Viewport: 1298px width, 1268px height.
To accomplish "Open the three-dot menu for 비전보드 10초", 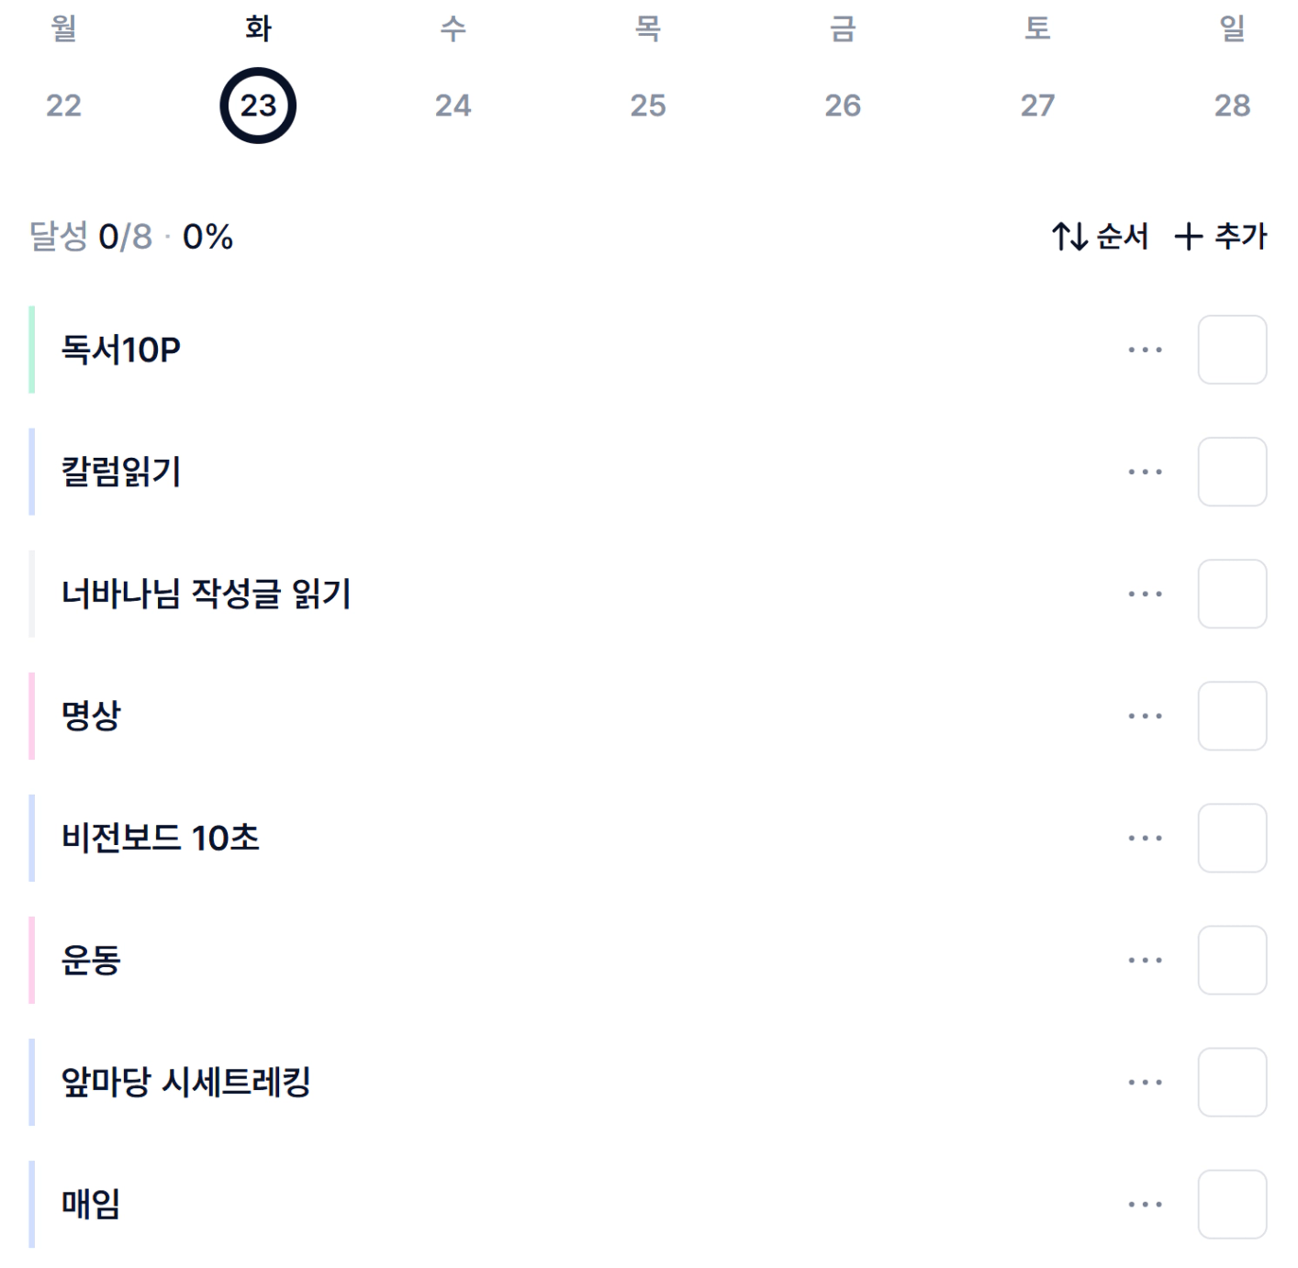I will [1145, 838].
